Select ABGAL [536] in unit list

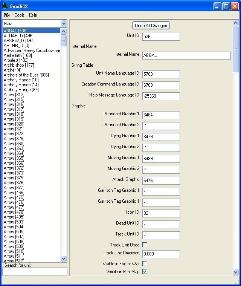[32, 31]
